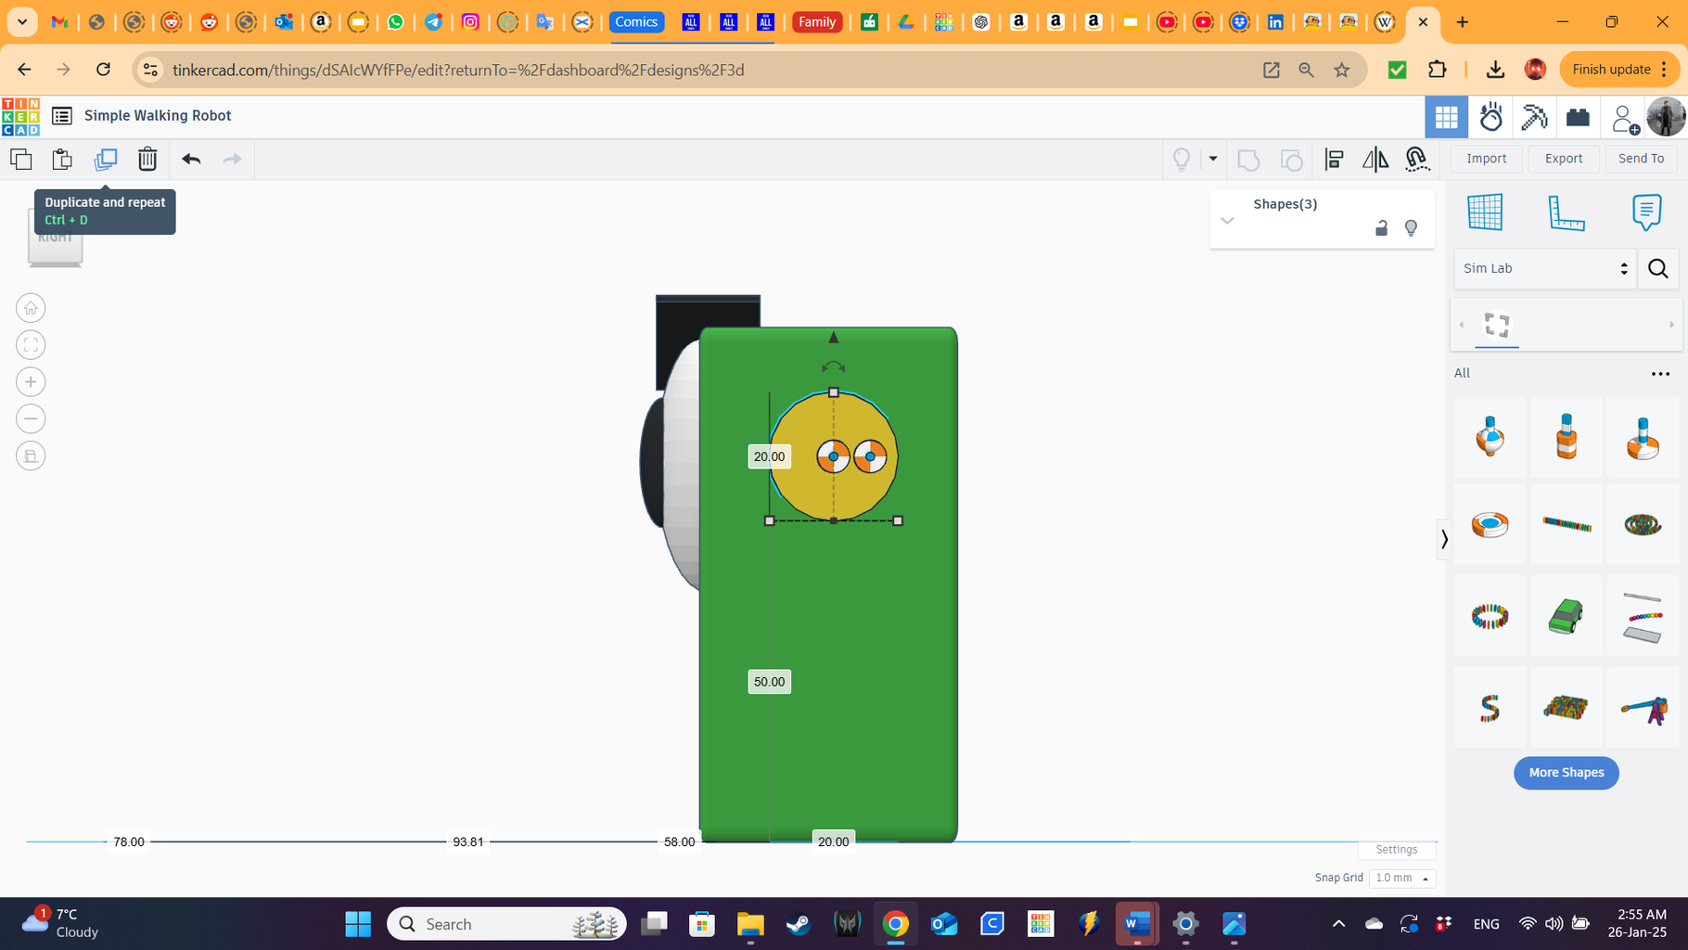Click the Simple Walking Robot design name

158,116
